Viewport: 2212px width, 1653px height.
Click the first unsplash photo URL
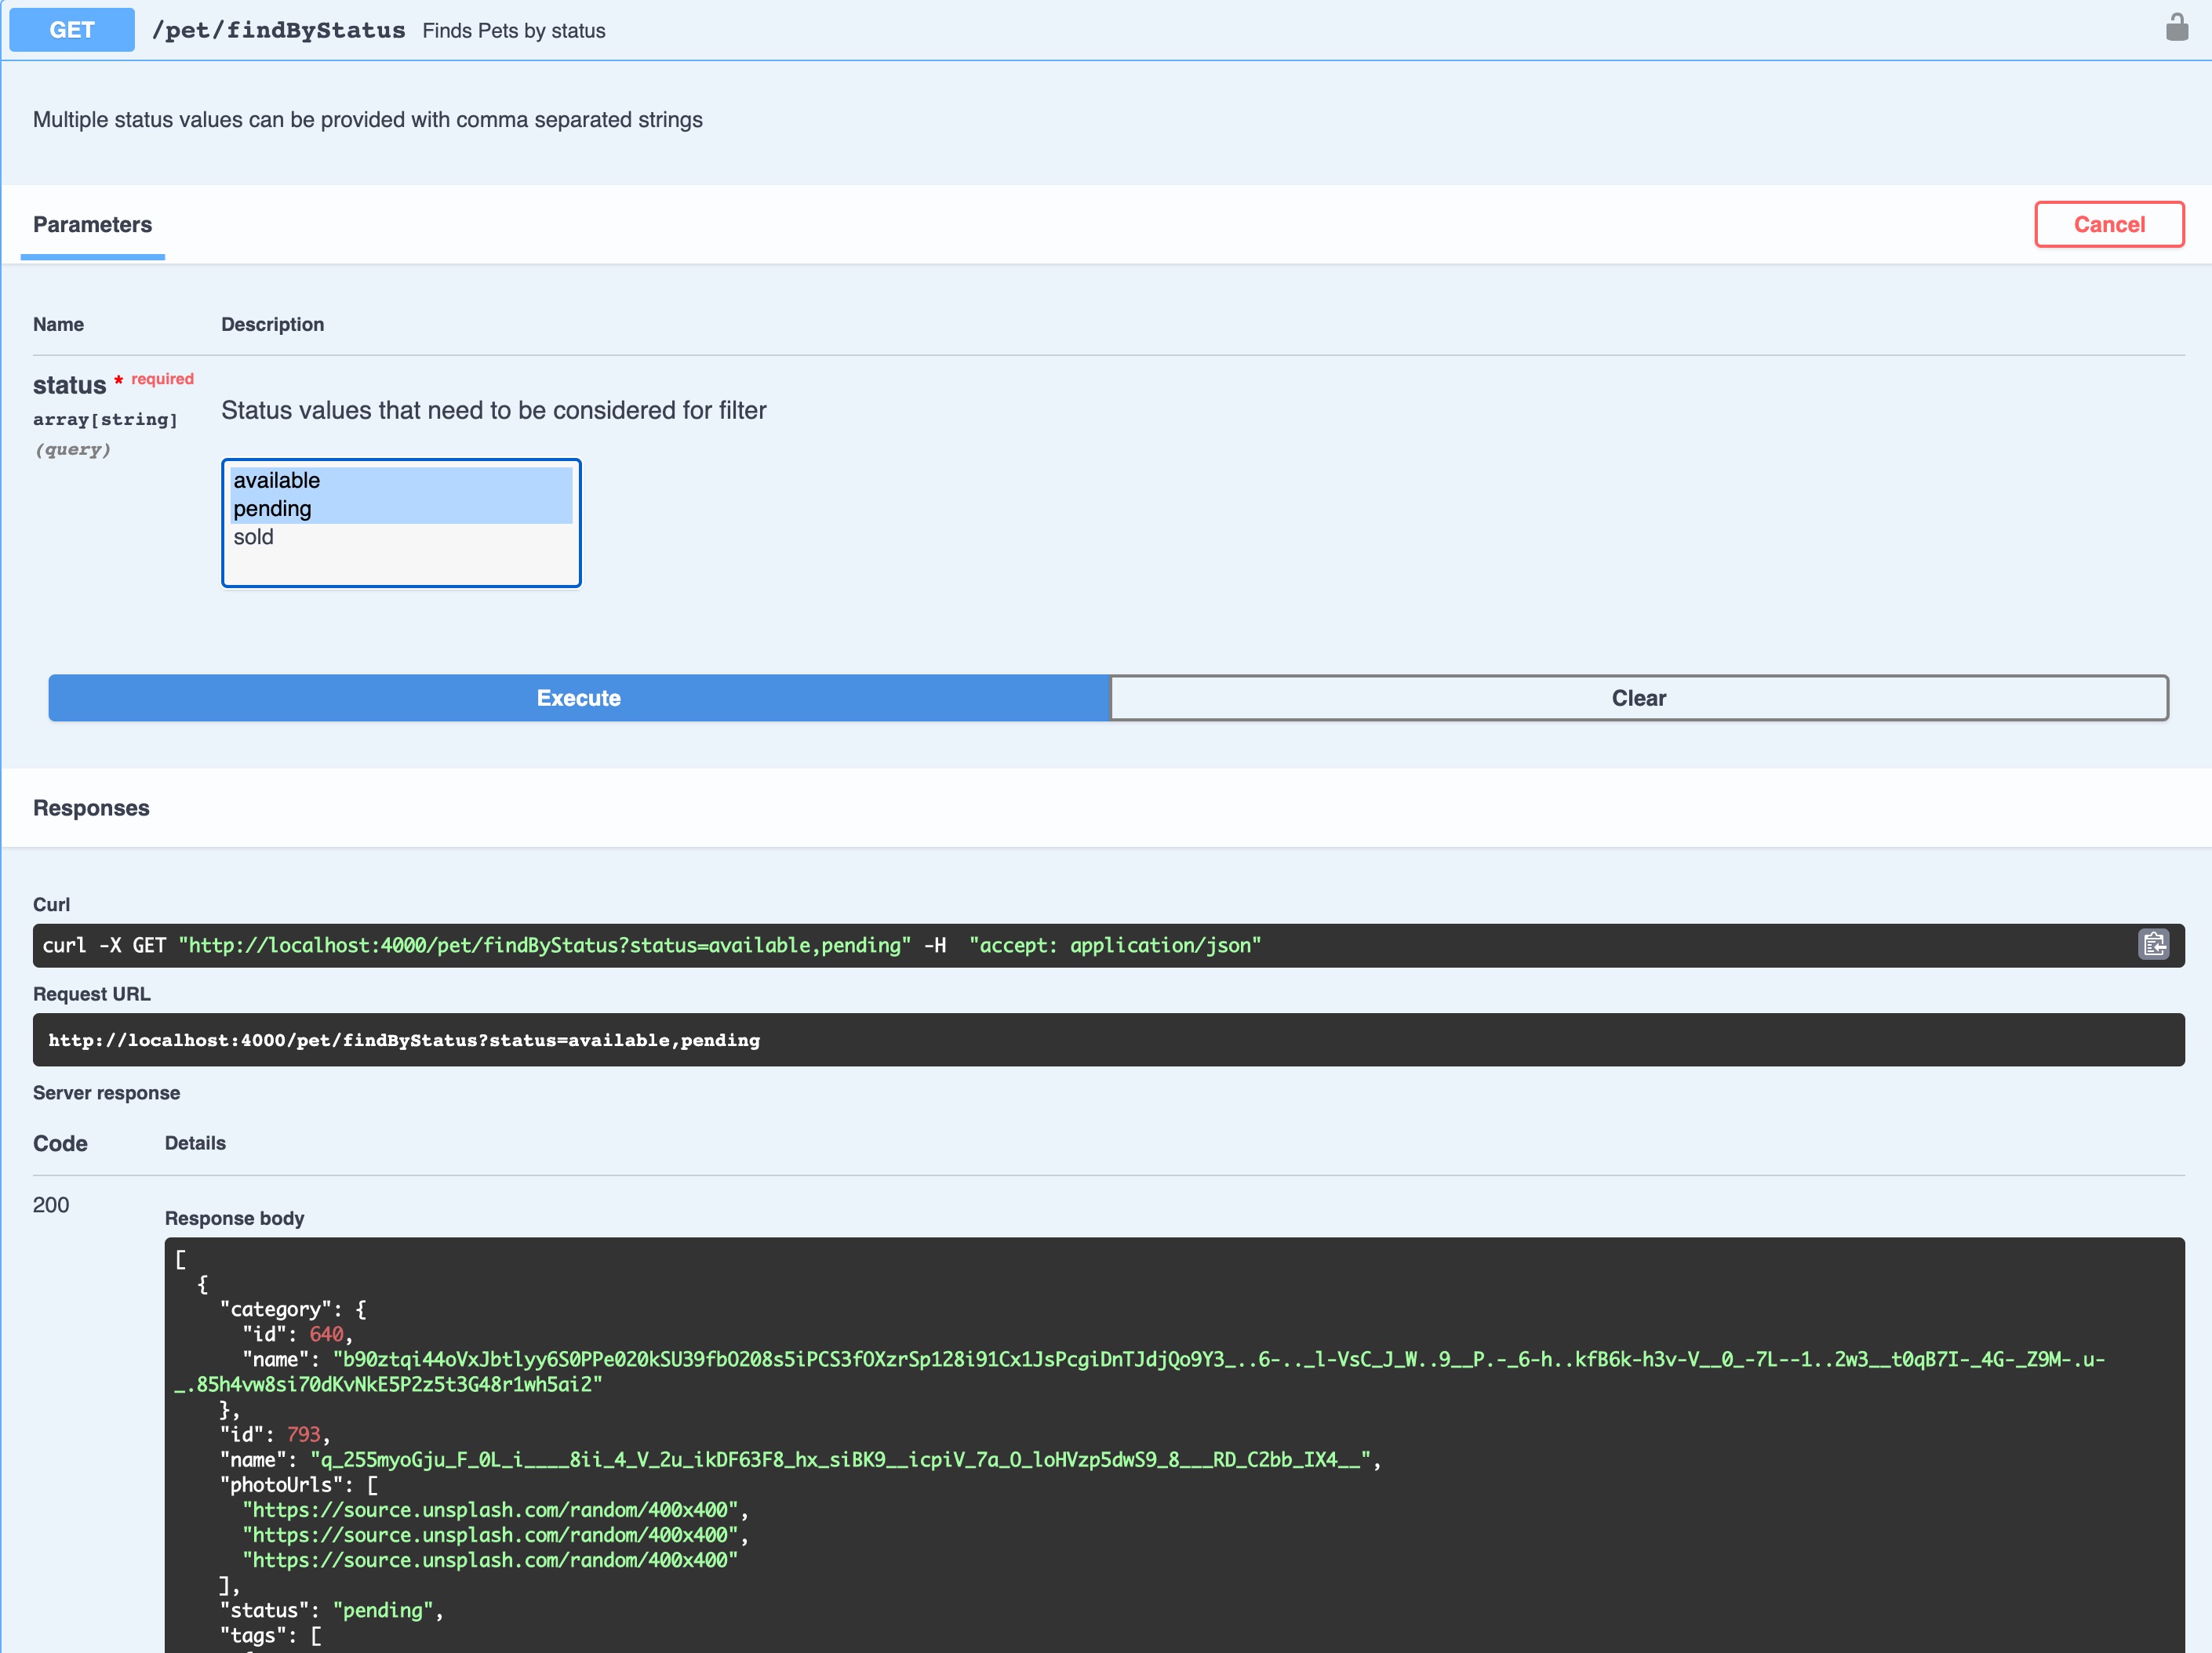[x=490, y=1509]
